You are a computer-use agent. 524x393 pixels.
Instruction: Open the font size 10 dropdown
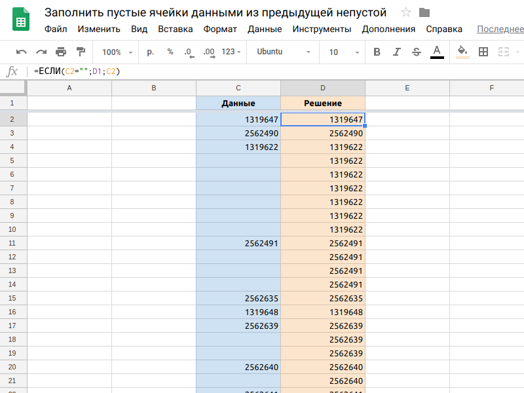click(344, 52)
